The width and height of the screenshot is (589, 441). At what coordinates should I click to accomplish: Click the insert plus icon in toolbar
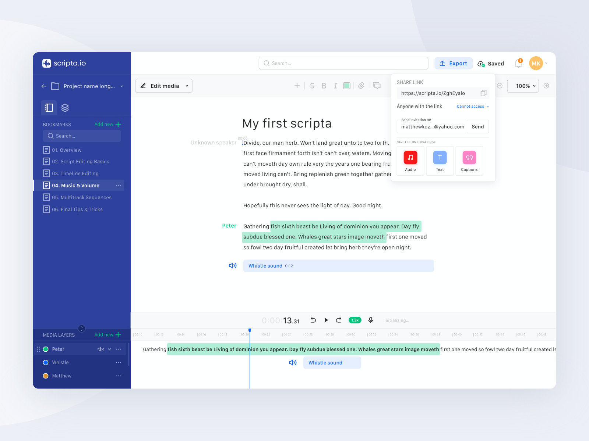point(297,86)
